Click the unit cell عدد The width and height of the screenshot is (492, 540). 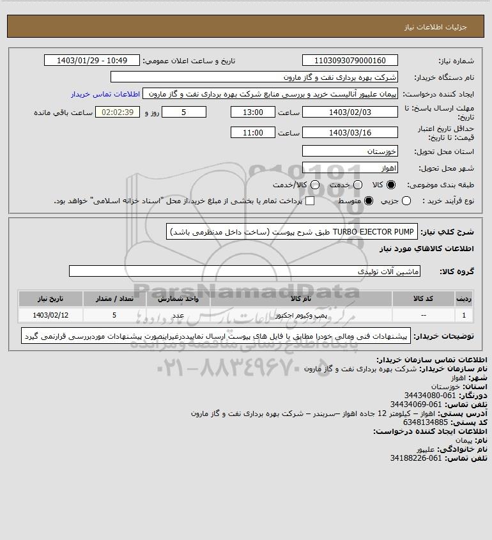(x=178, y=315)
